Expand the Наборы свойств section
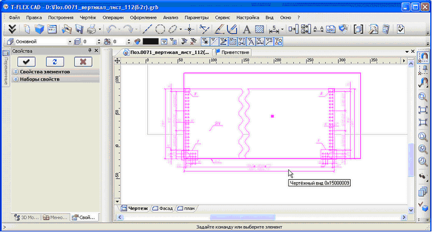Viewport: 432px width, 232px height. pyautogui.click(x=56, y=79)
